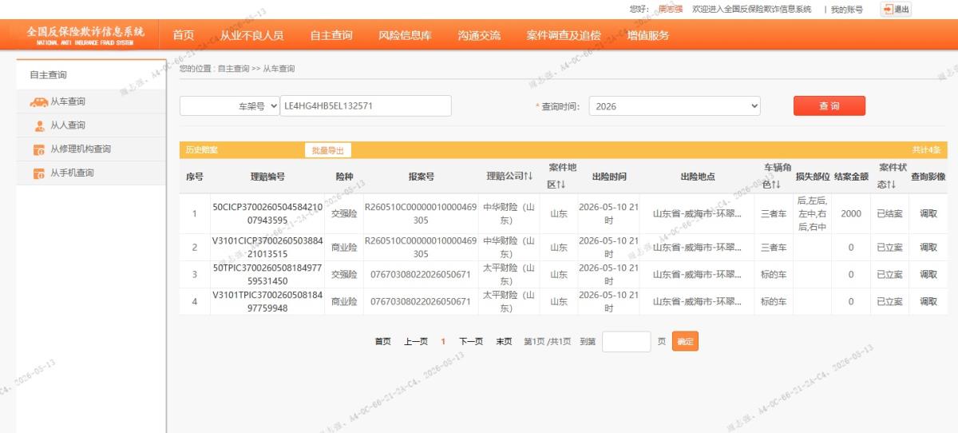Click the red 查询 button
The image size is (958, 433).
tap(829, 106)
